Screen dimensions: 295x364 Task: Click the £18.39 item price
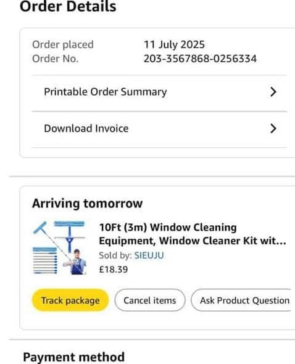tap(114, 270)
